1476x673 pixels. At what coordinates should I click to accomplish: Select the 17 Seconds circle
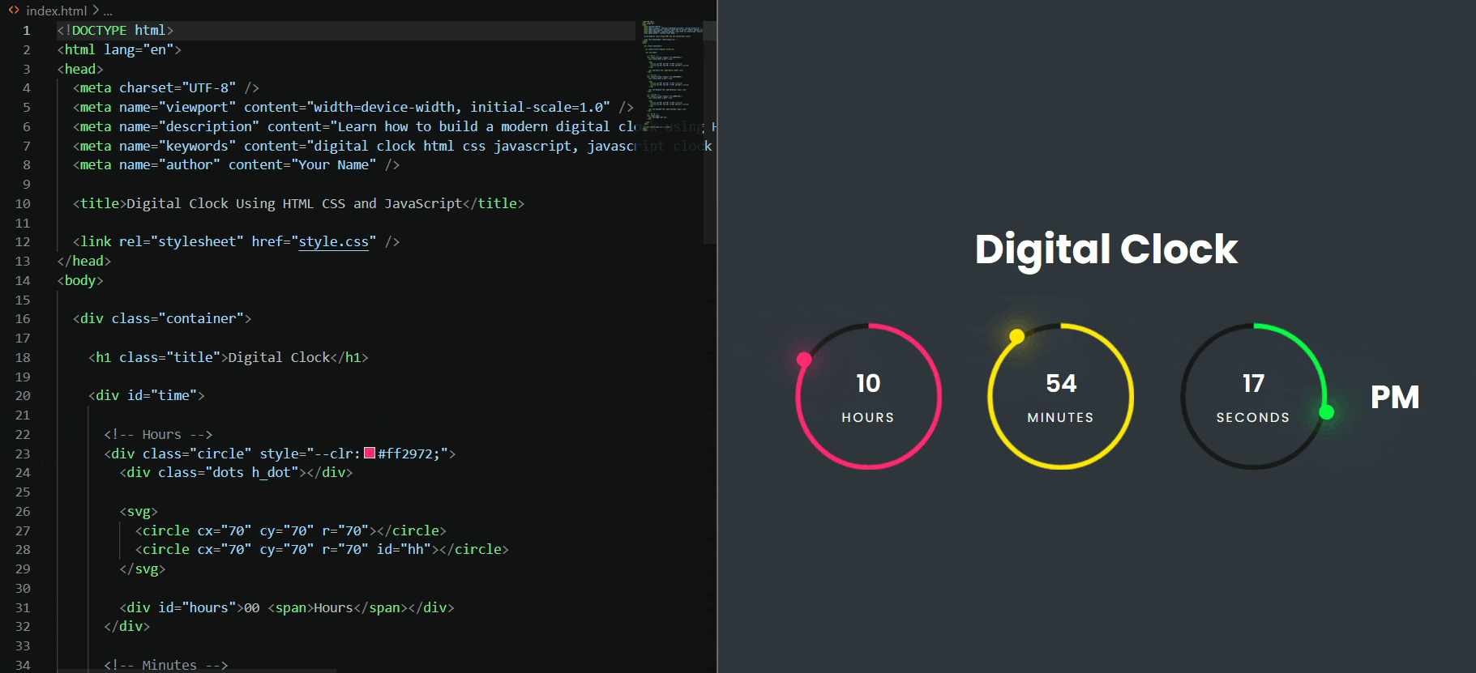pos(1253,396)
